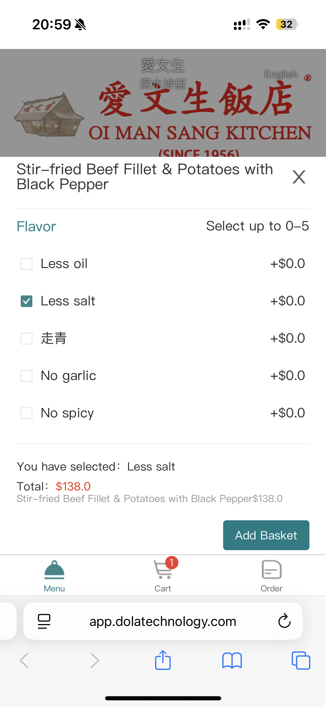Open Safari bookmarks book icon
This screenshot has width=326, height=707.
click(x=232, y=661)
